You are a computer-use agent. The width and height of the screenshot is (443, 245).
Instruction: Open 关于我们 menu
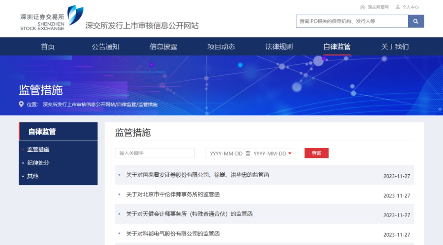pos(395,47)
